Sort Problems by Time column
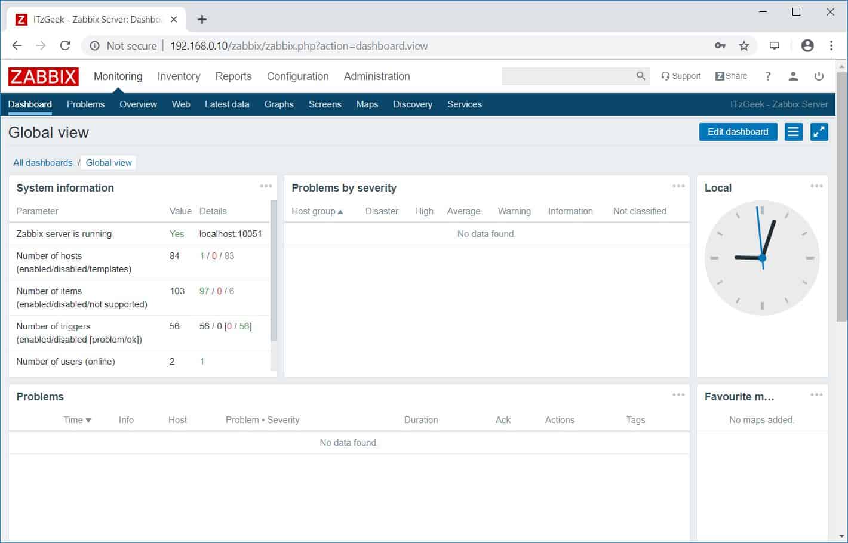Image resolution: width=848 pixels, height=543 pixels. (x=77, y=420)
